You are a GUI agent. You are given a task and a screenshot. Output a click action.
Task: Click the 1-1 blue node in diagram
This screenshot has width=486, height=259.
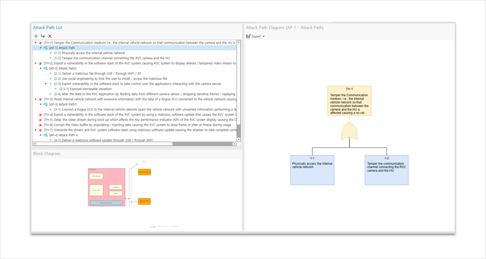[312, 170]
